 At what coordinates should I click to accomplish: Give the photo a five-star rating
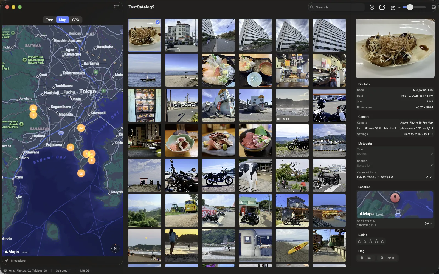point(382,241)
